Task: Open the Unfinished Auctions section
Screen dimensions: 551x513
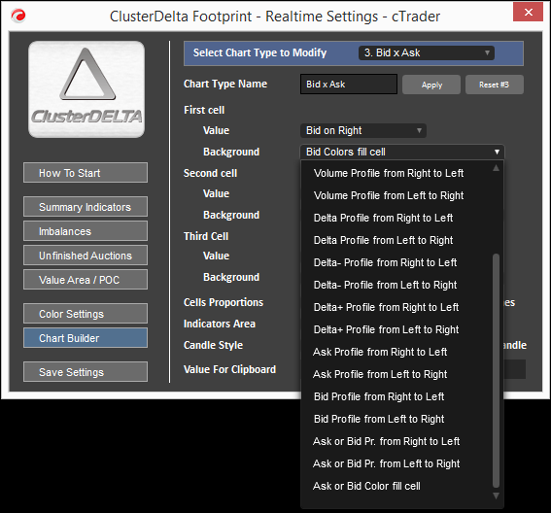Action: coord(86,256)
